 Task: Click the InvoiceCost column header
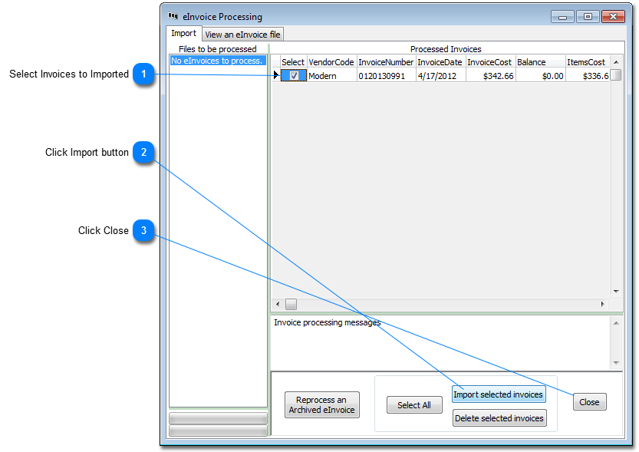pyautogui.click(x=491, y=61)
